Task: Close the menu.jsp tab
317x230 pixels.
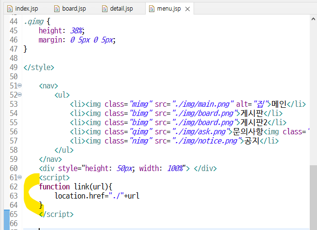Action: pyautogui.click(x=187, y=9)
